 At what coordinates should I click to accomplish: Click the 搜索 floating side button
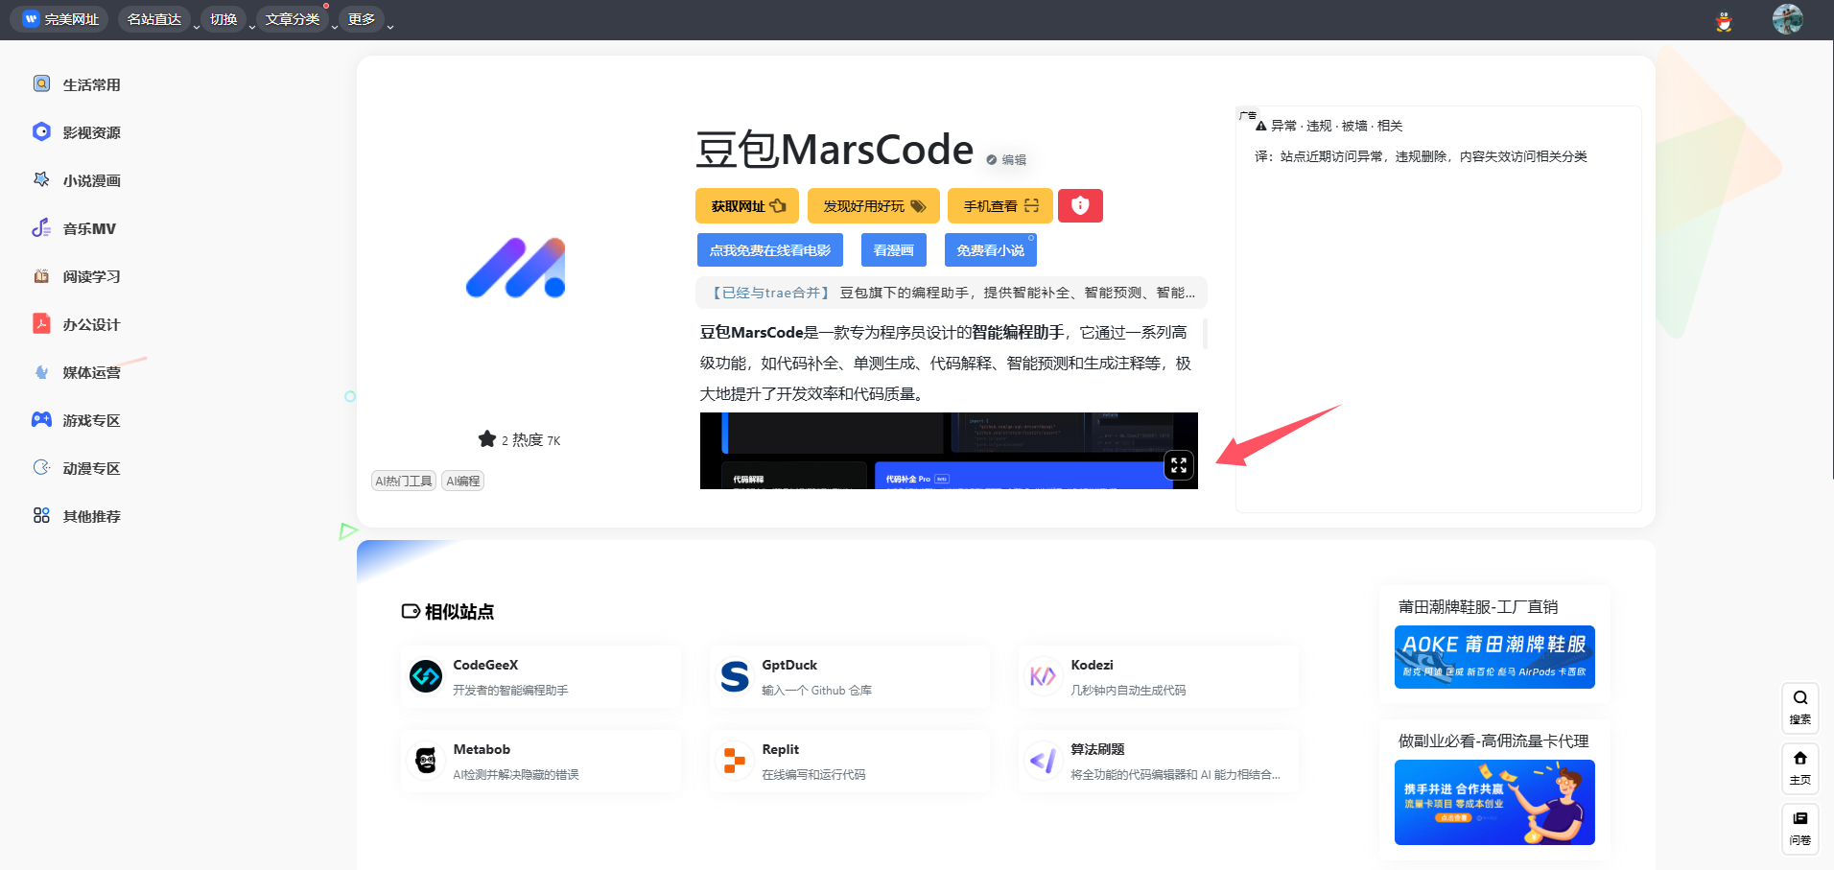coord(1800,707)
